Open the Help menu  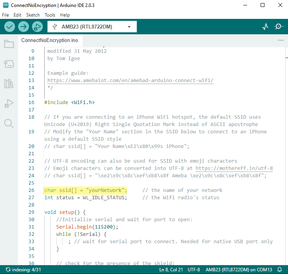tap(65, 15)
